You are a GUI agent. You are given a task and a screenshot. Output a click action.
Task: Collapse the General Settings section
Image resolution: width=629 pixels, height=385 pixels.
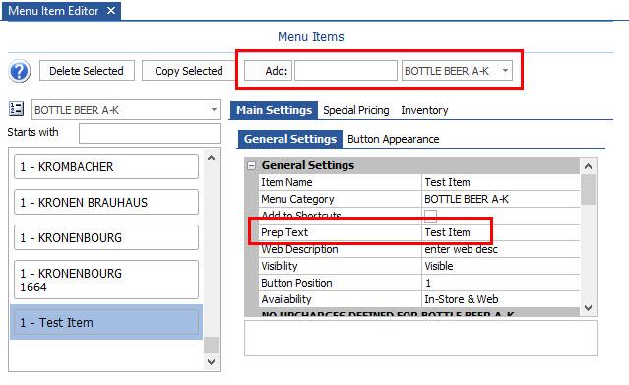point(252,165)
